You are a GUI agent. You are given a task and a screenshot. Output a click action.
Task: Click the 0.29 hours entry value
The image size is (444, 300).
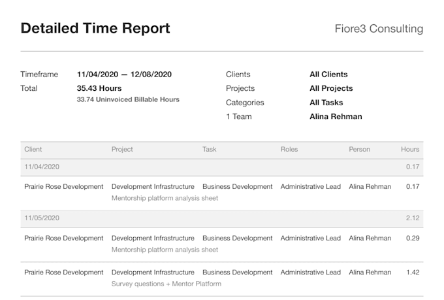point(413,238)
